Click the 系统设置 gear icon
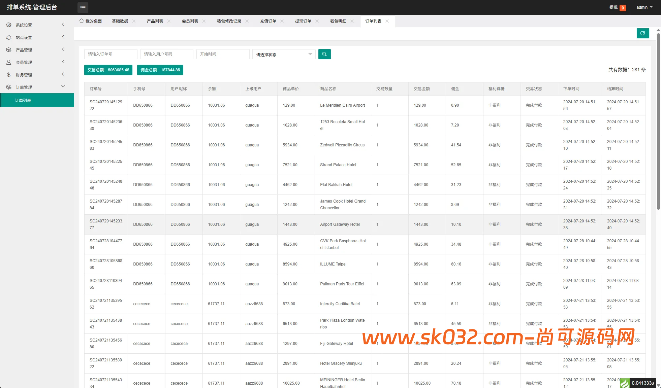 pyautogui.click(x=9, y=25)
